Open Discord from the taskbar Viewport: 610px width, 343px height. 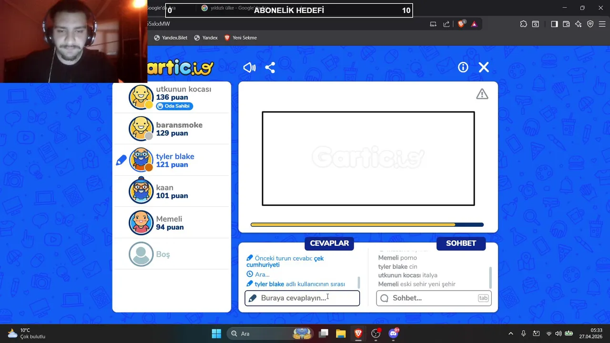pyautogui.click(x=393, y=333)
